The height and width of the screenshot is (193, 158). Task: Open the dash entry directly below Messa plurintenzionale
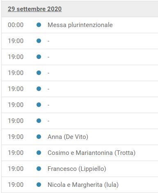click(48, 41)
